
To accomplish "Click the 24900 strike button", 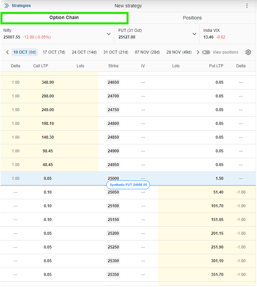I will (x=113, y=151).
